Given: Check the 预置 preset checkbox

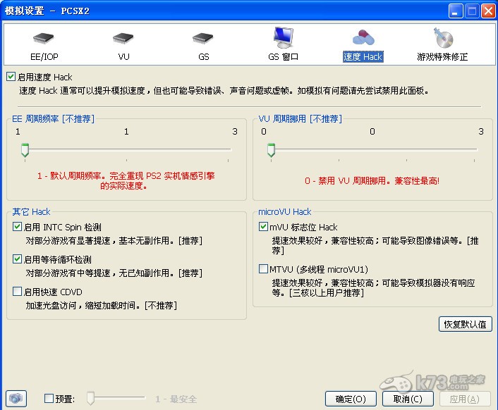Looking at the screenshot, I should tap(49, 399).
